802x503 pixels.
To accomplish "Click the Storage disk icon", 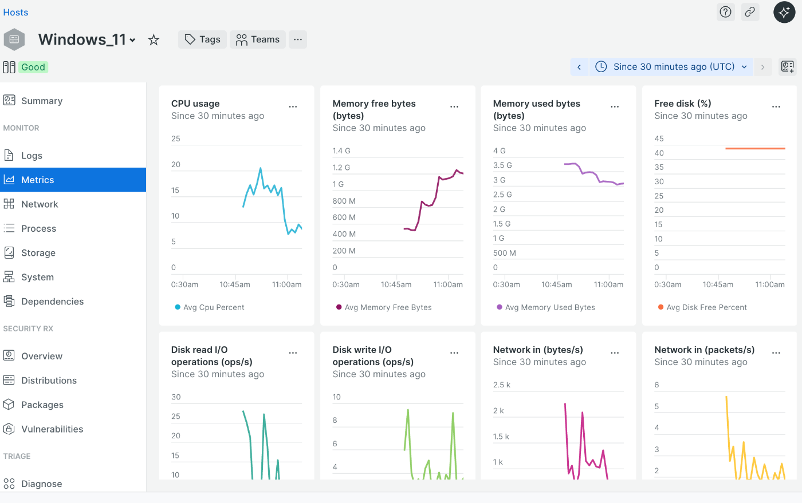I will [x=9, y=252].
